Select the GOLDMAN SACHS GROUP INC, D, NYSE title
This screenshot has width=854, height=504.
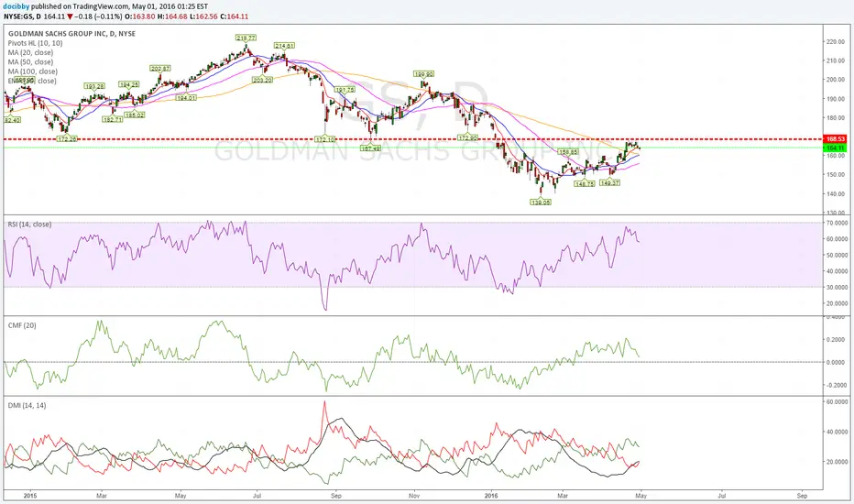71,34
